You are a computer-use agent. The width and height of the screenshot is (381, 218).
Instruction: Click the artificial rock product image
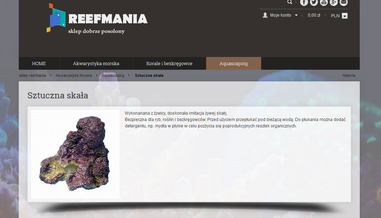tap(75, 154)
